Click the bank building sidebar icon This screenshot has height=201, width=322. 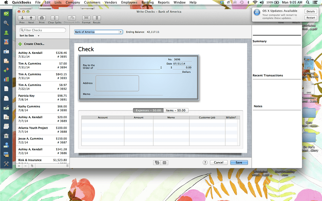pos(6,135)
